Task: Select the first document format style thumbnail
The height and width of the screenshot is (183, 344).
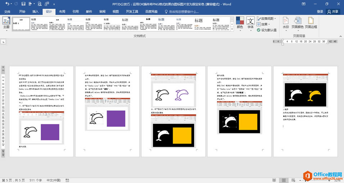Action: click(x=21, y=24)
